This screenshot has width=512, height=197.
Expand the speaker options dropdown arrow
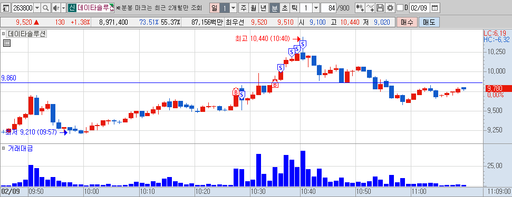[63, 8]
